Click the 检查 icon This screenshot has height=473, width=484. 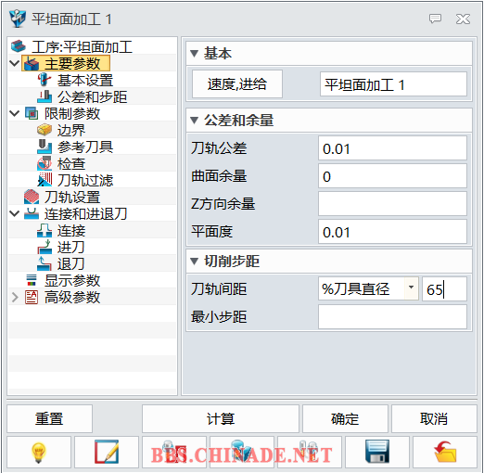[x=45, y=163]
